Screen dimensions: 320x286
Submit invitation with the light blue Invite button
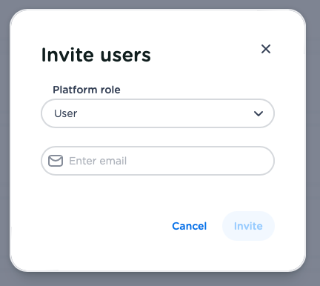pos(248,226)
